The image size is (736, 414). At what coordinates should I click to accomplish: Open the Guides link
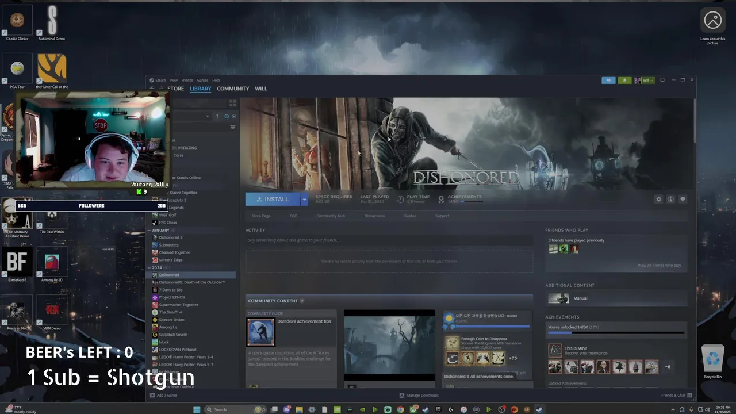pyautogui.click(x=410, y=216)
